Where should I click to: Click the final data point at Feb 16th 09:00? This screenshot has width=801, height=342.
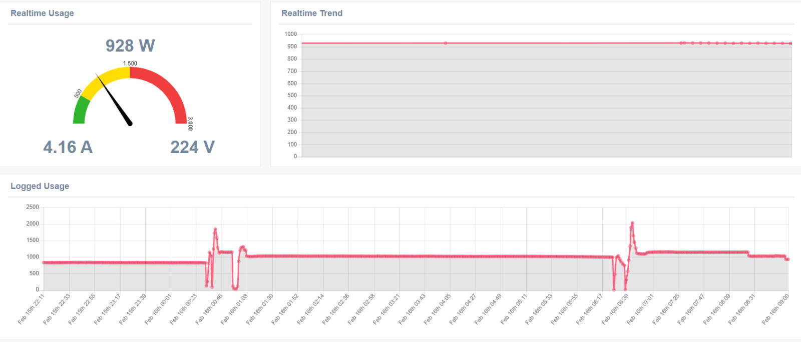tap(788, 259)
